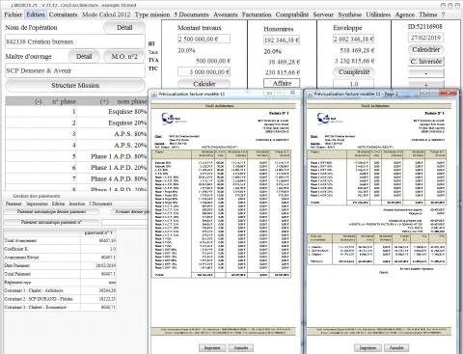Open the Edition menu in main menu bar
The width and height of the screenshot is (463, 354).
(36, 14)
